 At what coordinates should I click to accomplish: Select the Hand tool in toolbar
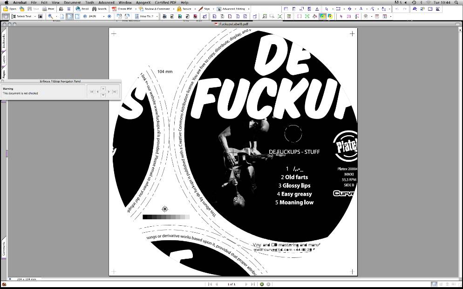click(6, 16)
